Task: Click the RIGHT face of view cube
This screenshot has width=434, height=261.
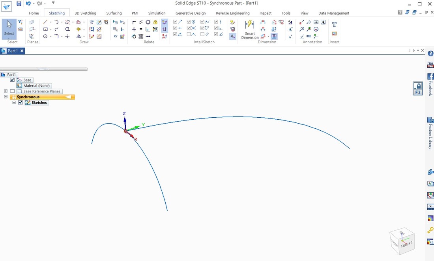Action: click(406, 244)
